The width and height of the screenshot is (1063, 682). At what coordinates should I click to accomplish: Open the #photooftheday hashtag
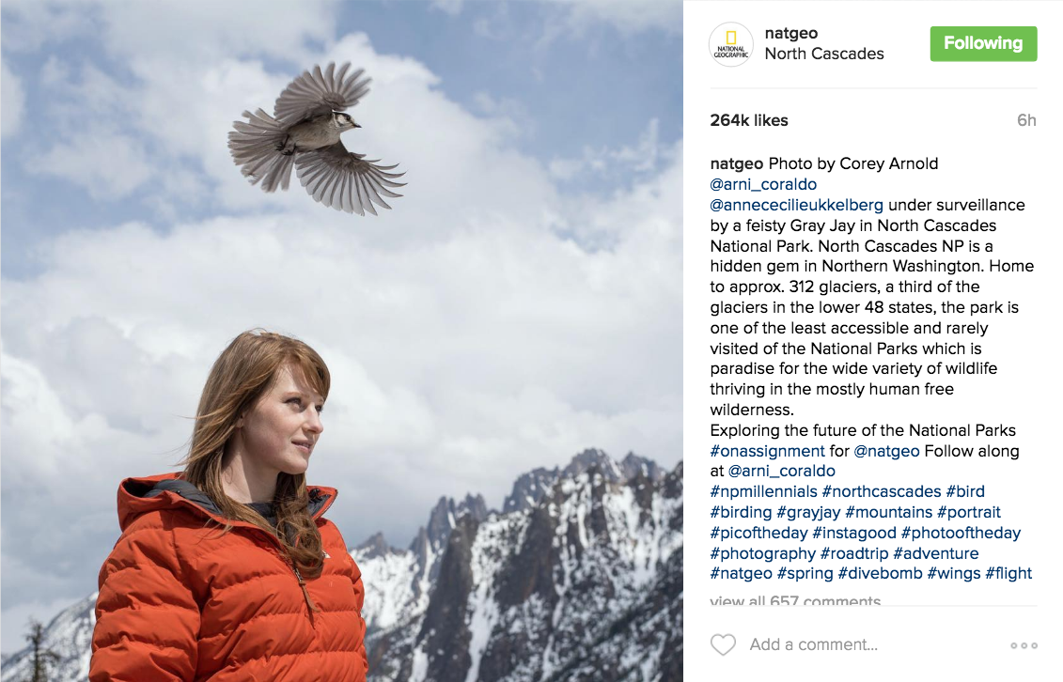point(961,533)
